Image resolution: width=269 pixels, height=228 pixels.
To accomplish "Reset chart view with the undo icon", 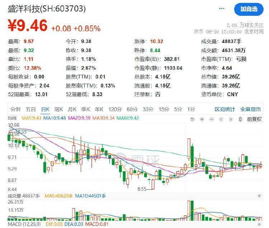I will click(x=193, y=119).
